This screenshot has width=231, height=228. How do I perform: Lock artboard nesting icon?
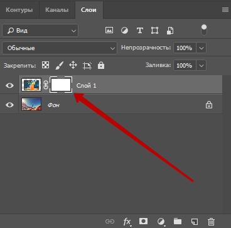tap(87, 66)
